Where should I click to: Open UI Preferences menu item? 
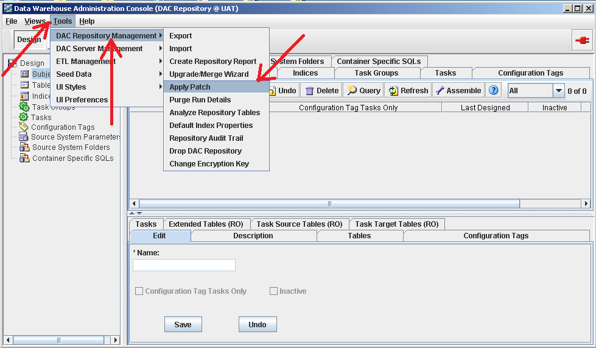107,99
